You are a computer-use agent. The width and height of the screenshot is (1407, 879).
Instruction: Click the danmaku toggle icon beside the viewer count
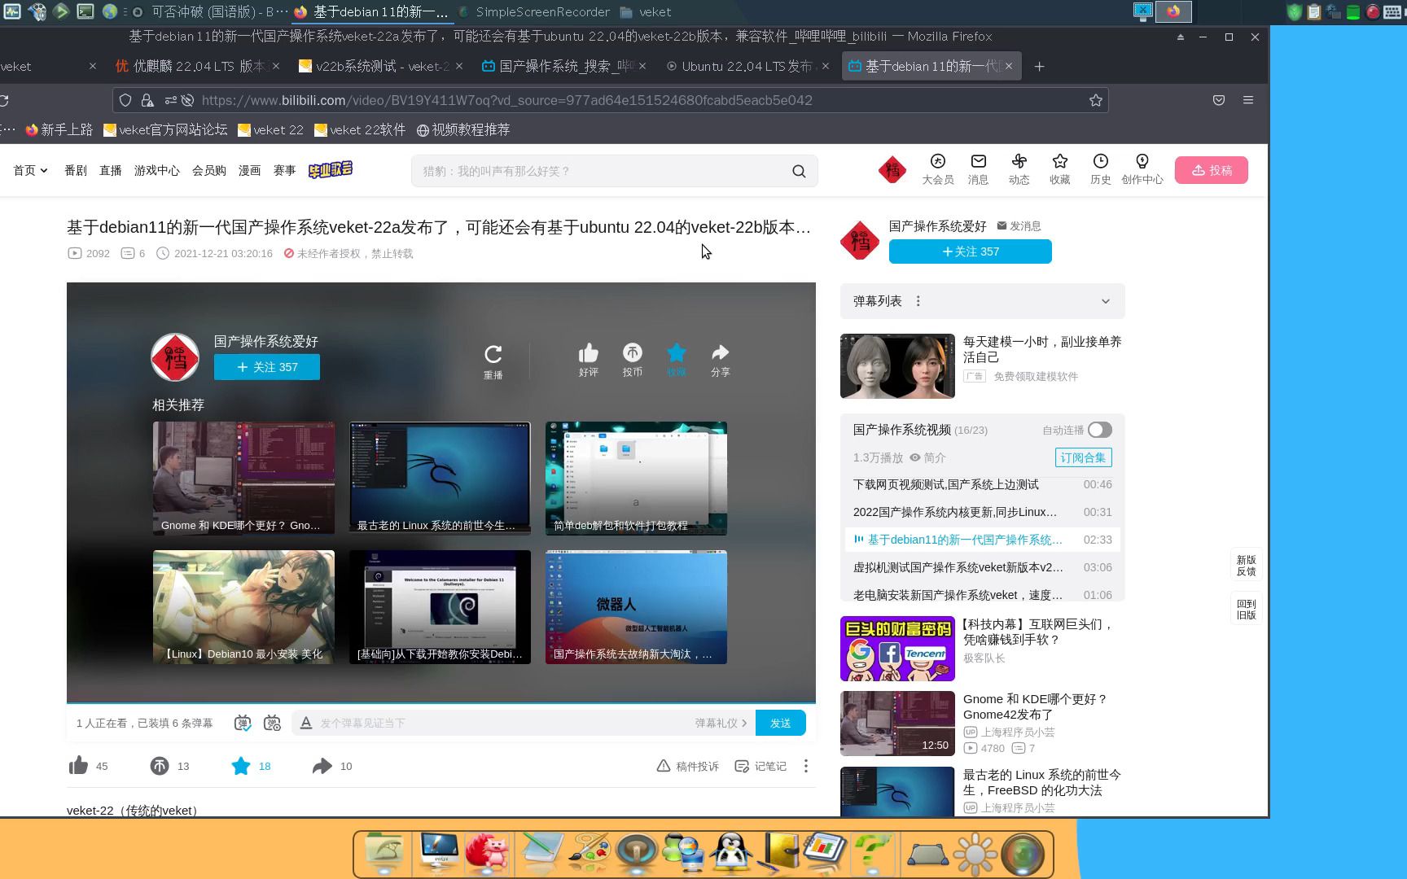(243, 723)
